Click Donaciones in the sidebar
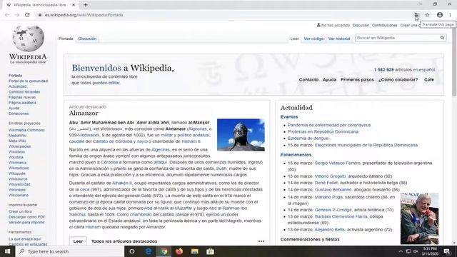 (x=19, y=114)
